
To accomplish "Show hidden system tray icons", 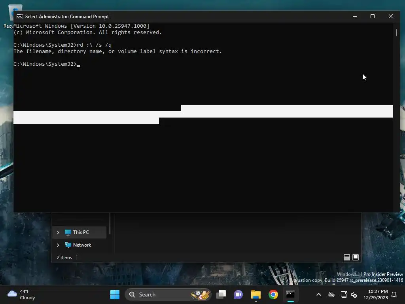I will pos(319,294).
